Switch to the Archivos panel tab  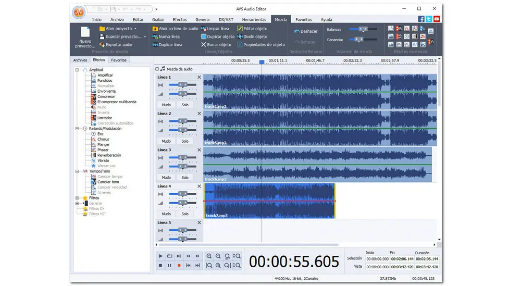(x=80, y=60)
